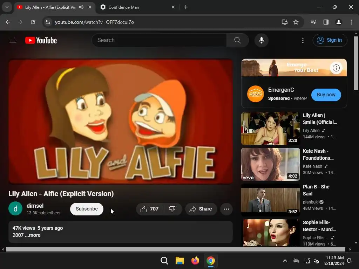Close the Lily Allen Alfie tab
359x269 pixels.
coord(90,7)
